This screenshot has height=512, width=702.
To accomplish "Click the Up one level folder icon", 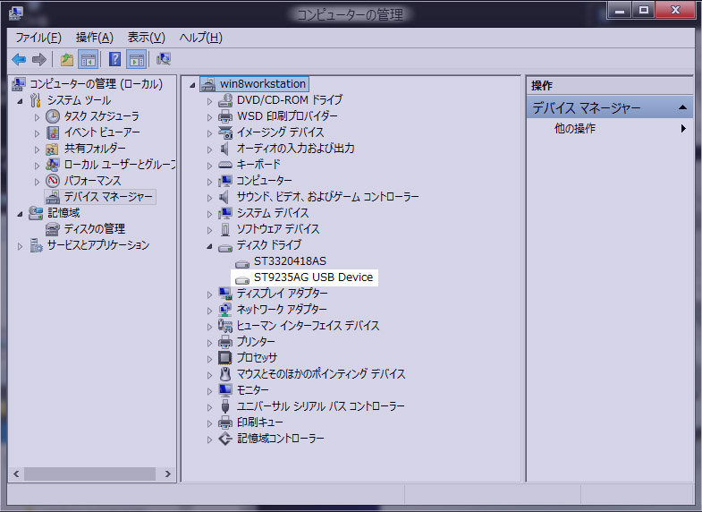I will 67,59.
